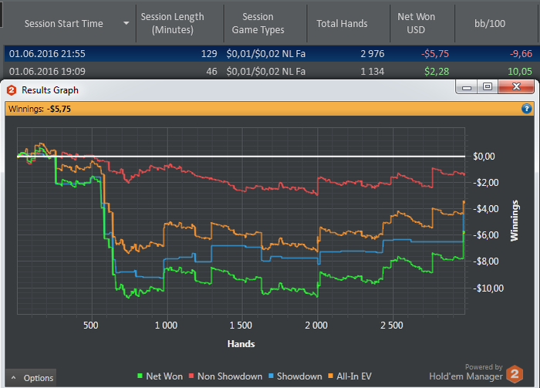The width and height of the screenshot is (540, 388).
Task: Click the orange All-In EV legend swatch
Action: (x=331, y=376)
